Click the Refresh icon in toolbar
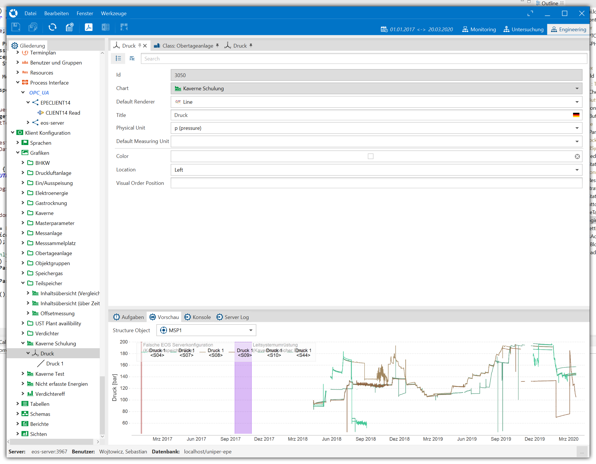 (x=52, y=27)
